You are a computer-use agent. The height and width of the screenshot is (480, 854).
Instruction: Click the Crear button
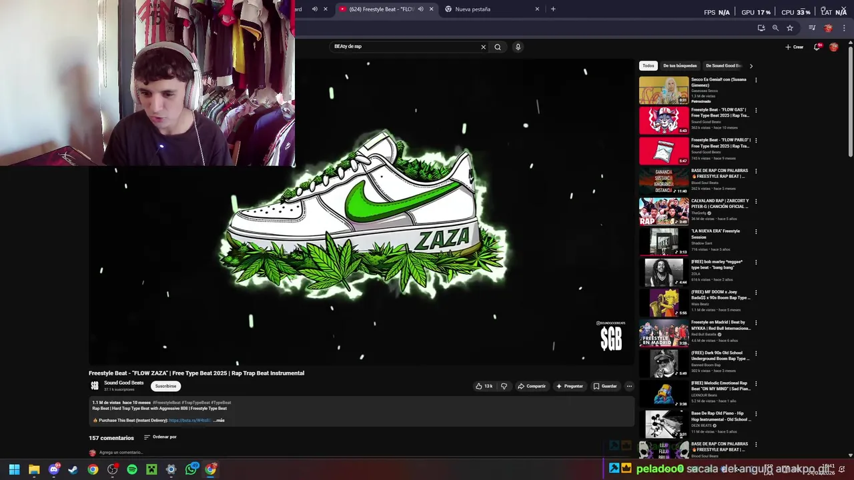795,47
